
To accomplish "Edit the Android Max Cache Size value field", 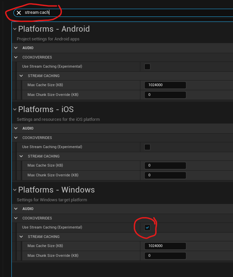I will tap(165, 85).
